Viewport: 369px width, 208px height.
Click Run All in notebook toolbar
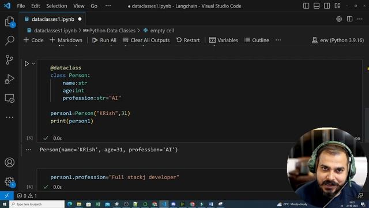pyautogui.click(x=104, y=40)
